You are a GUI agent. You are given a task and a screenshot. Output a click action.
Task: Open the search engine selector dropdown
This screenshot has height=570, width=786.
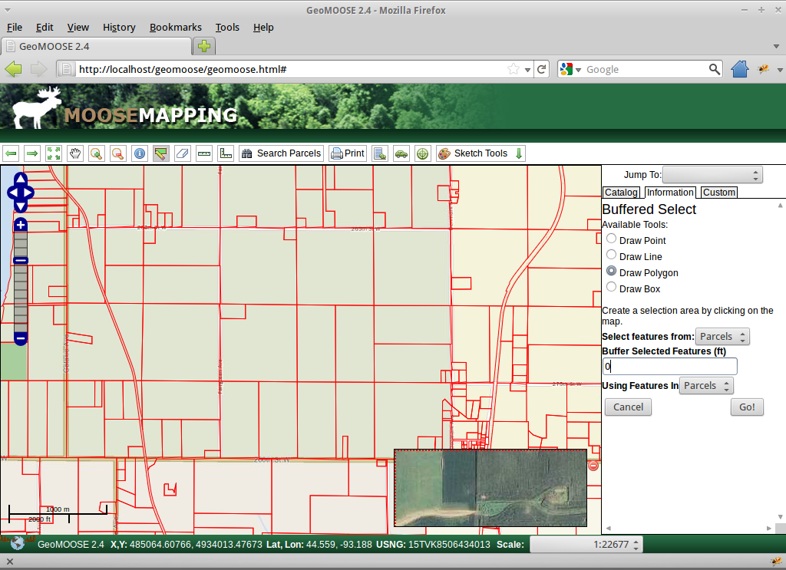click(570, 69)
